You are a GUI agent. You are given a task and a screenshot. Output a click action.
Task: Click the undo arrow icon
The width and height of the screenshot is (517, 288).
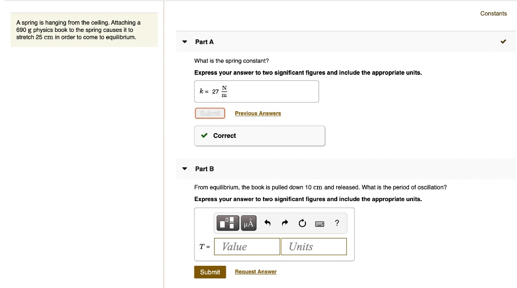pos(268,223)
